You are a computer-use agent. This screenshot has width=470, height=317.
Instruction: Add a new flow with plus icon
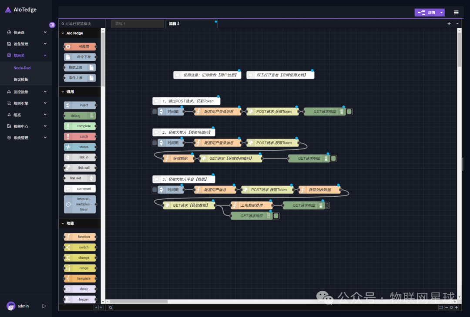click(x=449, y=24)
